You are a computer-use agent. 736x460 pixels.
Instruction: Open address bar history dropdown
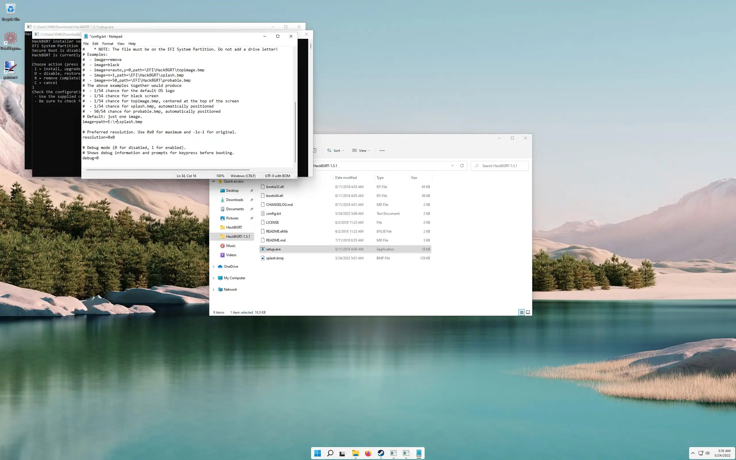(452, 166)
